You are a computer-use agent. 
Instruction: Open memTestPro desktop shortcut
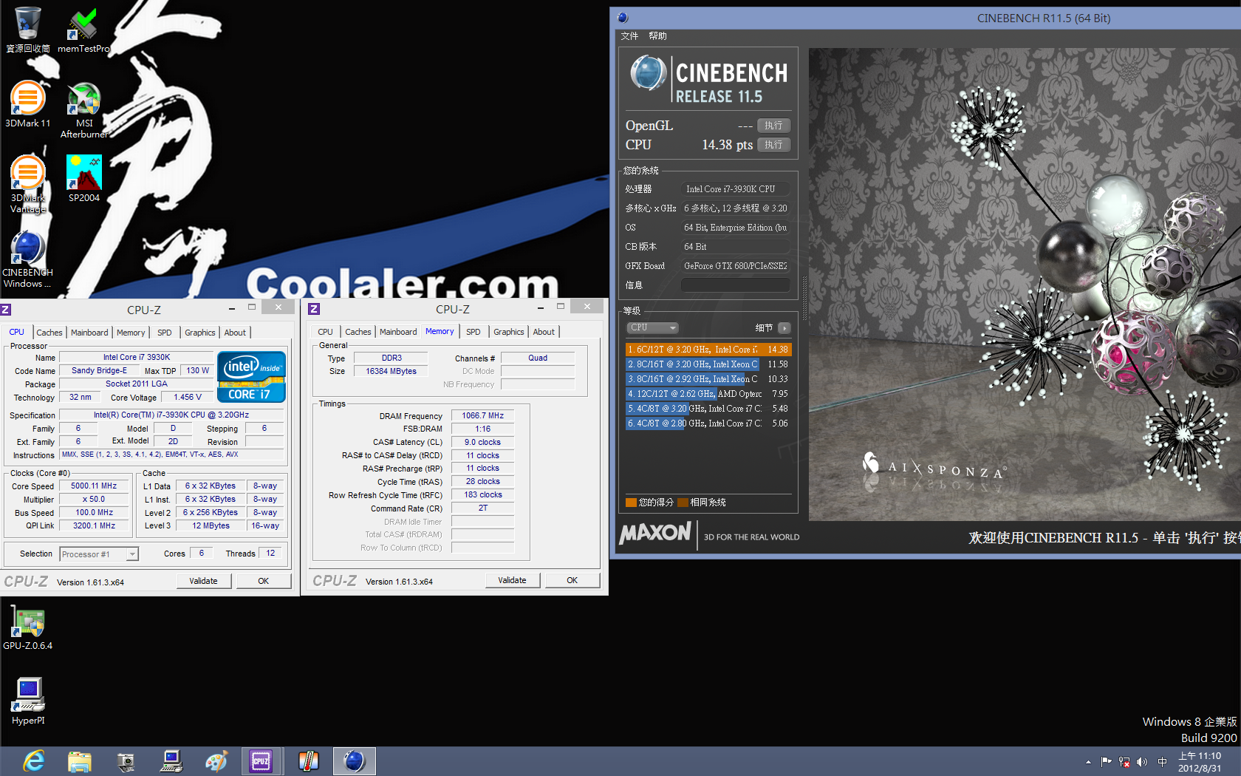(x=83, y=30)
